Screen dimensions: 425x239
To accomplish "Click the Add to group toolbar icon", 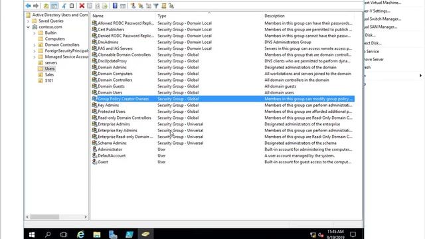I will click(x=171, y=6).
